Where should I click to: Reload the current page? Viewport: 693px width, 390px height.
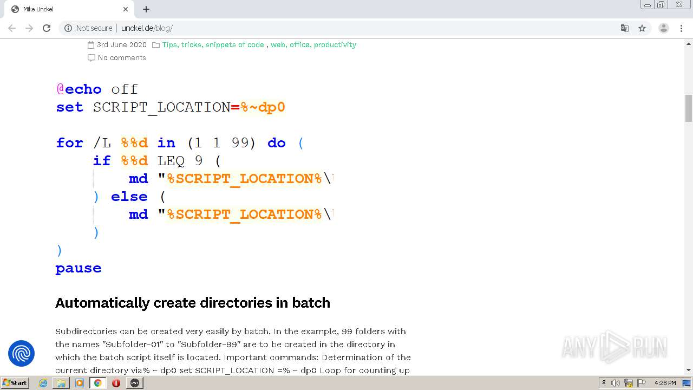[x=47, y=28]
